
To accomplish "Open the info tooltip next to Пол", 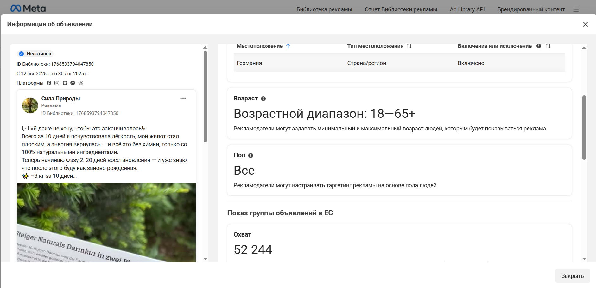I will click(251, 155).
